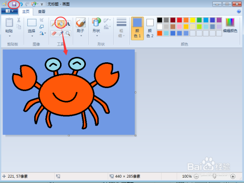
Task: Pick the custom orange-red swatch in bottom row
Action: [x=160, y=33]
